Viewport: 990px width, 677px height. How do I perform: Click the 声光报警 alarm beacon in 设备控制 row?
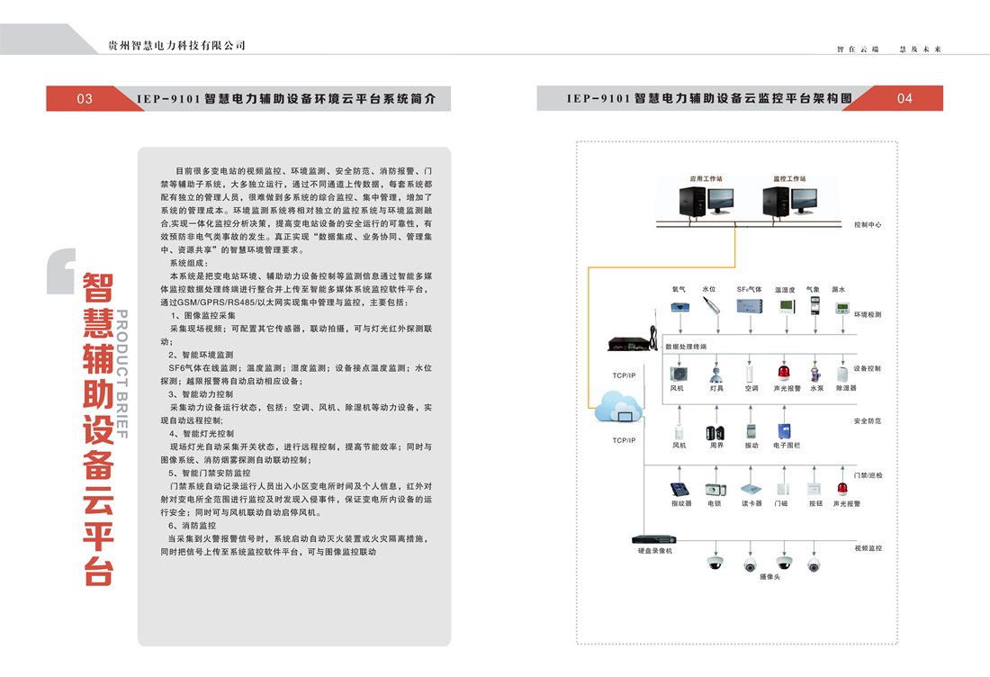783,371
